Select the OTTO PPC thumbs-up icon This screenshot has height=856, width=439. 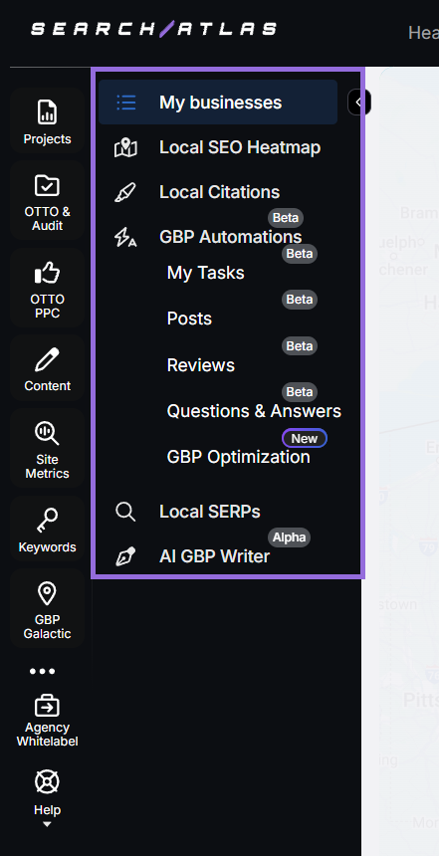[x=47, y=273]
